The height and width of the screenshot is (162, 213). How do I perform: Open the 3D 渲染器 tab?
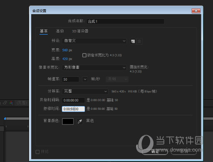(x=80, y=31)
